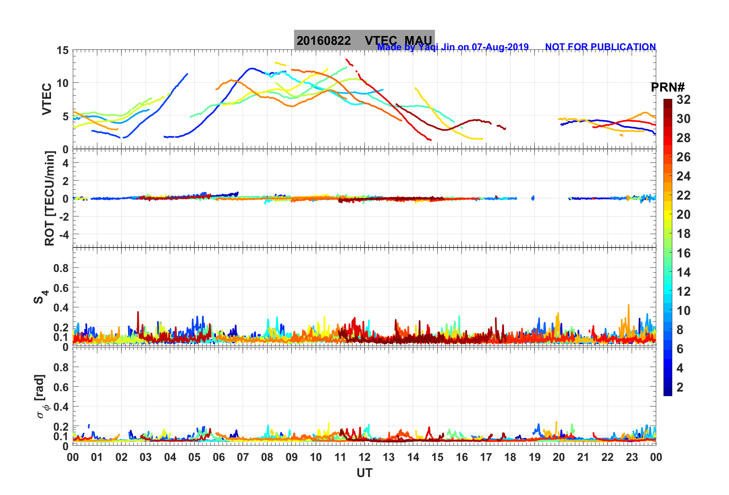This screenshot has height=495, width=729.
Task: Click the 'NOT FOR PUBLICATION' notice
Action: 600,47
